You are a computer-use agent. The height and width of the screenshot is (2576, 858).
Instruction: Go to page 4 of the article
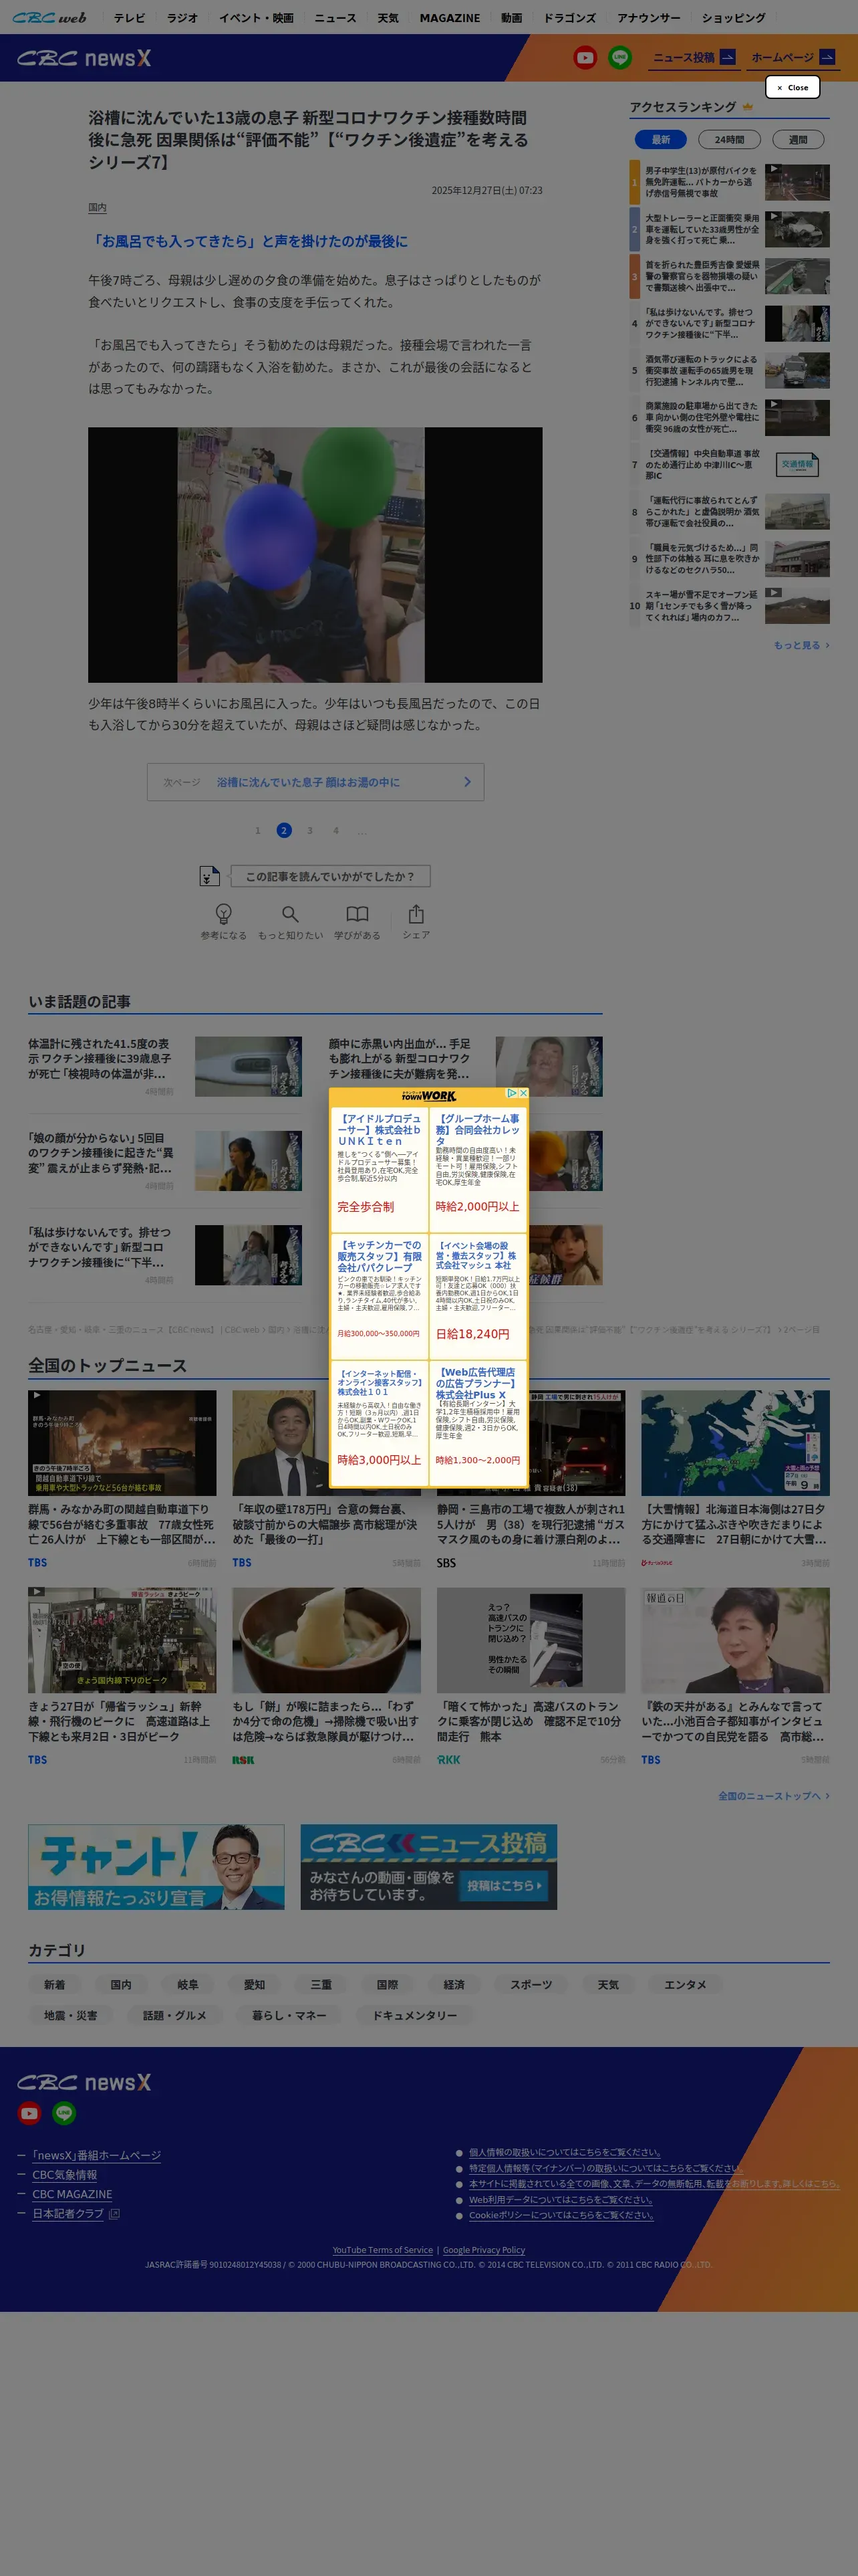[x=335, y=830]
